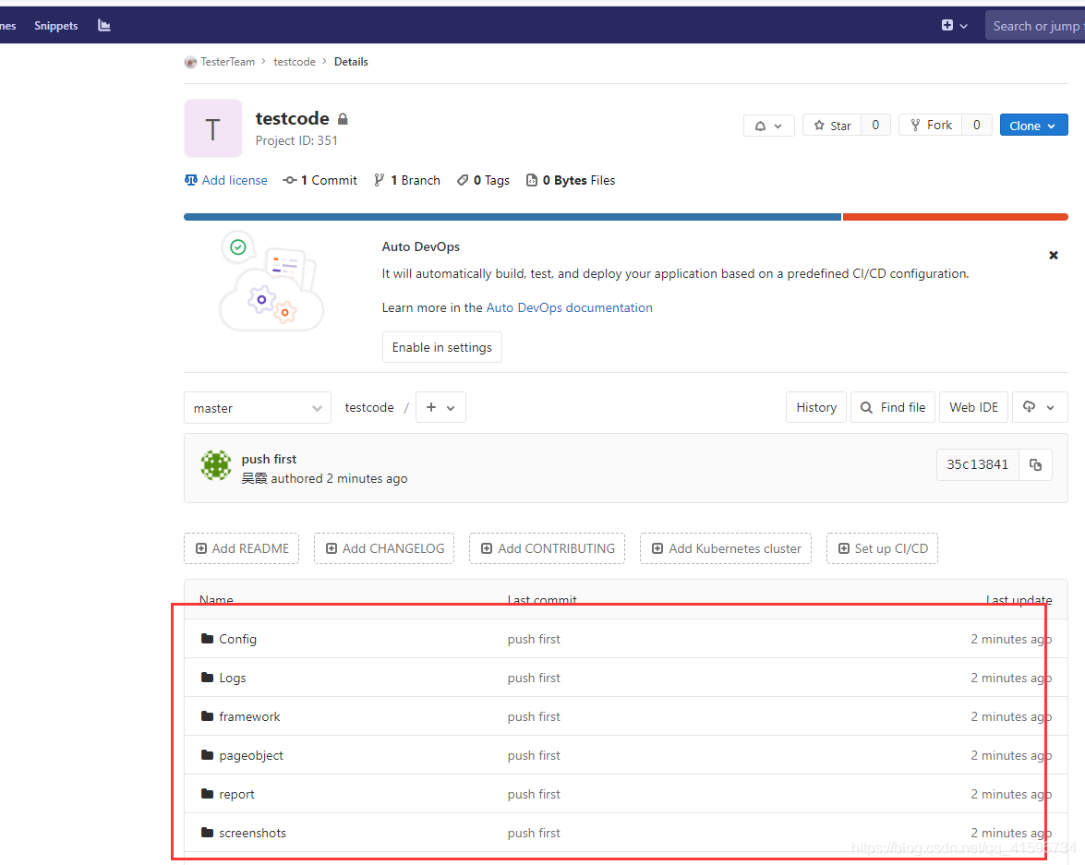
Task: Click Details breadcrumb item
Action: tap(351, 62)
